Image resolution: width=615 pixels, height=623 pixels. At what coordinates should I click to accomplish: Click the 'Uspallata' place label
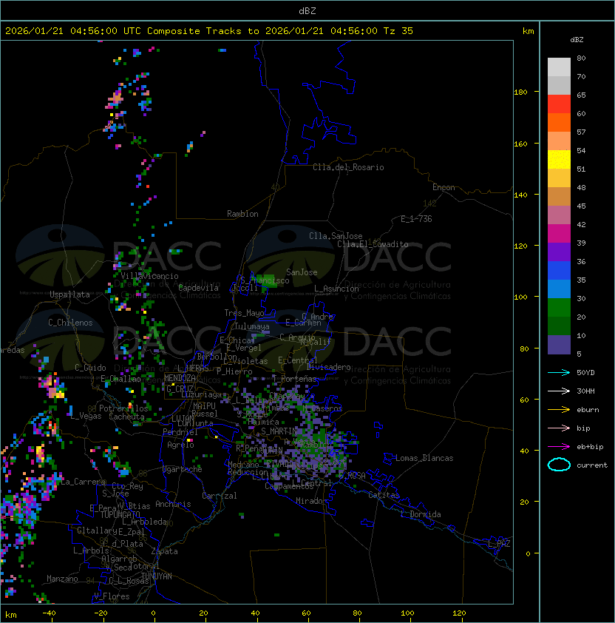(x=70, y=294)
